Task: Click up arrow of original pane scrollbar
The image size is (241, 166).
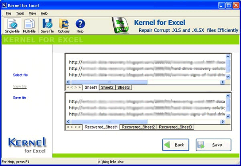Action: coord(228,57)
